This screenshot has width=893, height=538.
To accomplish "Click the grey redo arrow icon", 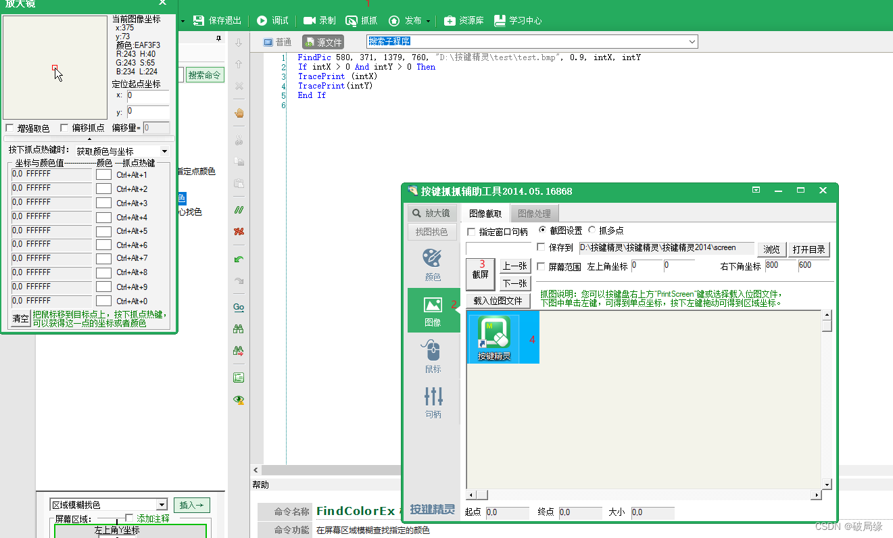I will tap(239, 280).
